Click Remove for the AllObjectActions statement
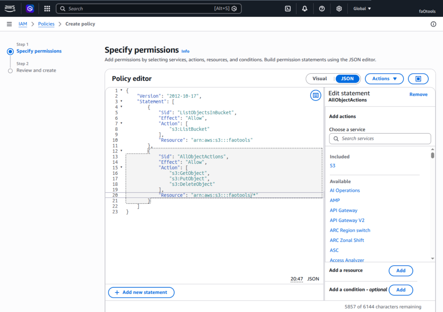 click(418, 94)
